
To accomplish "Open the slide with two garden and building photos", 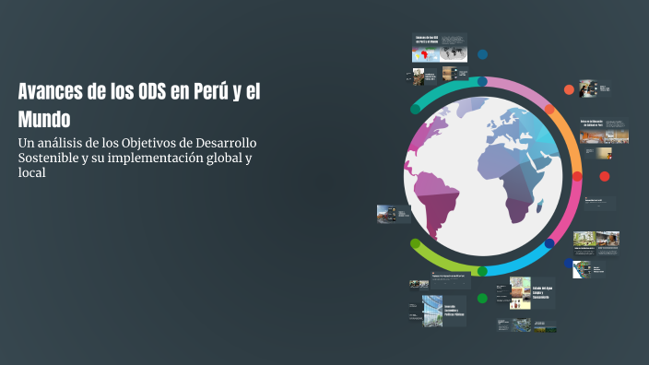I will pyautogui.click(x=596, y=243).
